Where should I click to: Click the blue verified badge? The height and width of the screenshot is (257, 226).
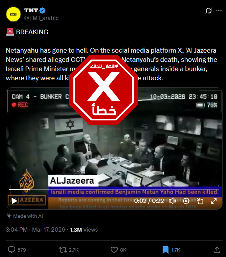coord(43,11)
